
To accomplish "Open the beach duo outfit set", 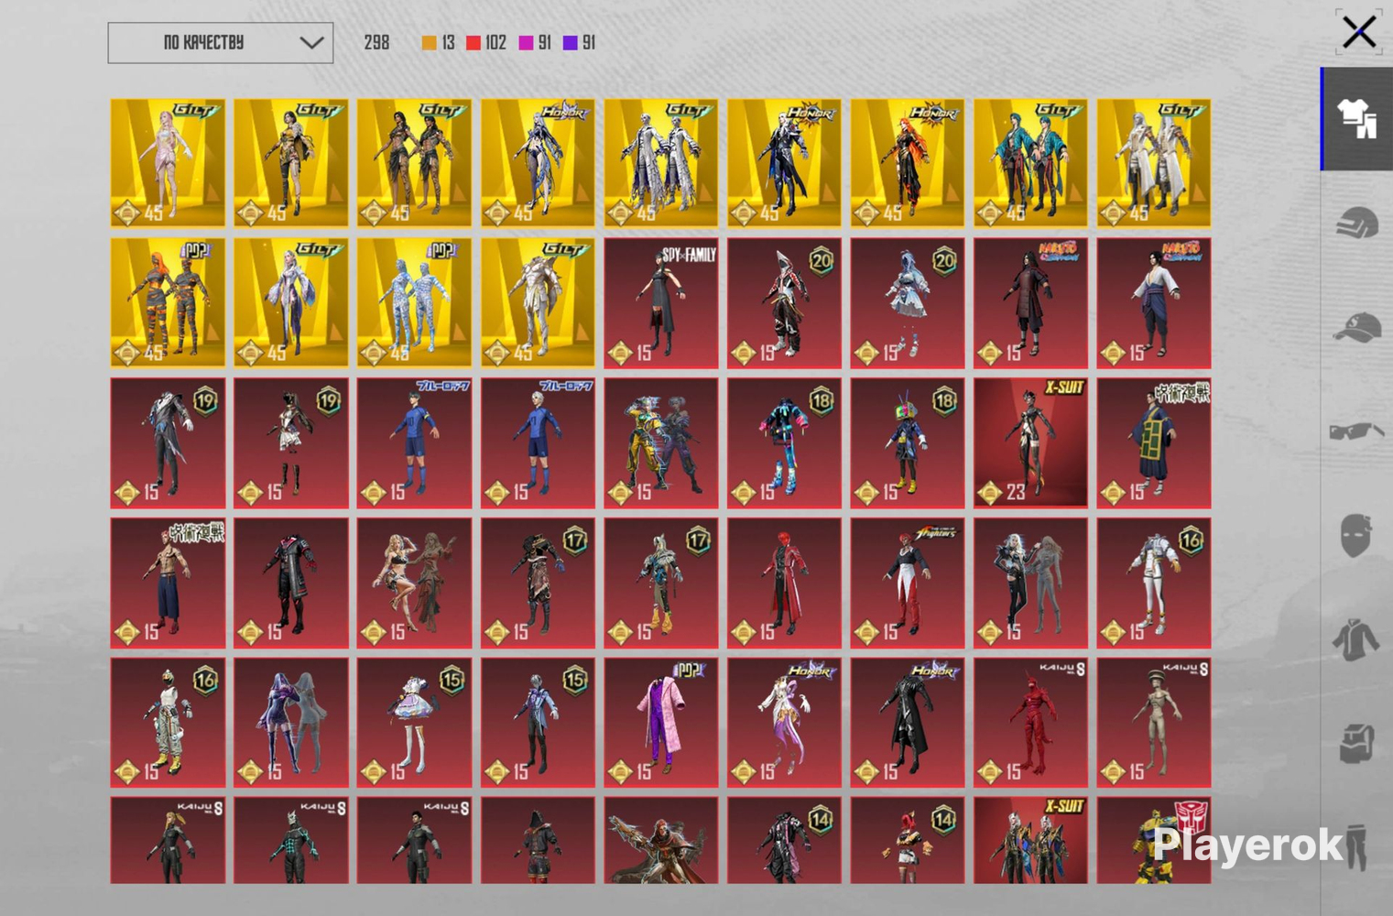I will (414, 583).
